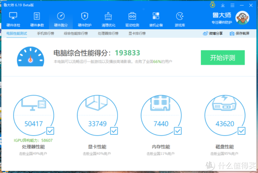Uncheck the 内存性能 test checkbox
Image resolution: width=258 pixels, height=173 pixels.
point(178,131)
